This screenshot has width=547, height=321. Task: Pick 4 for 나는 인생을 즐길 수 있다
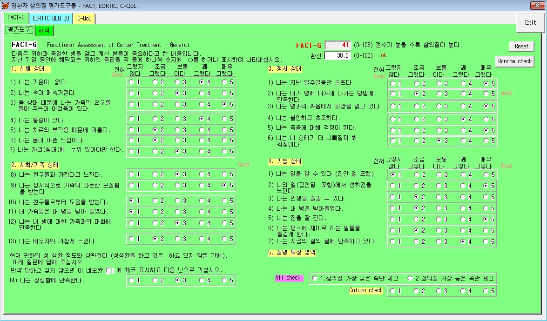click(x=463, y=197)
